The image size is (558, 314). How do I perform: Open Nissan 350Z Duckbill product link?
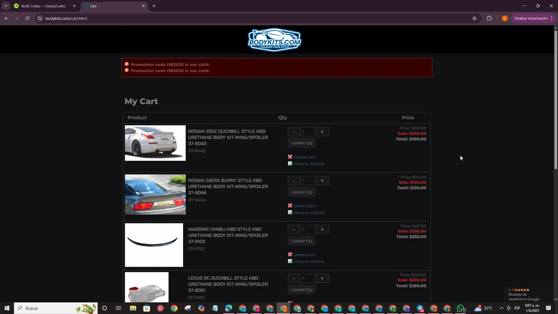[228, 137]
